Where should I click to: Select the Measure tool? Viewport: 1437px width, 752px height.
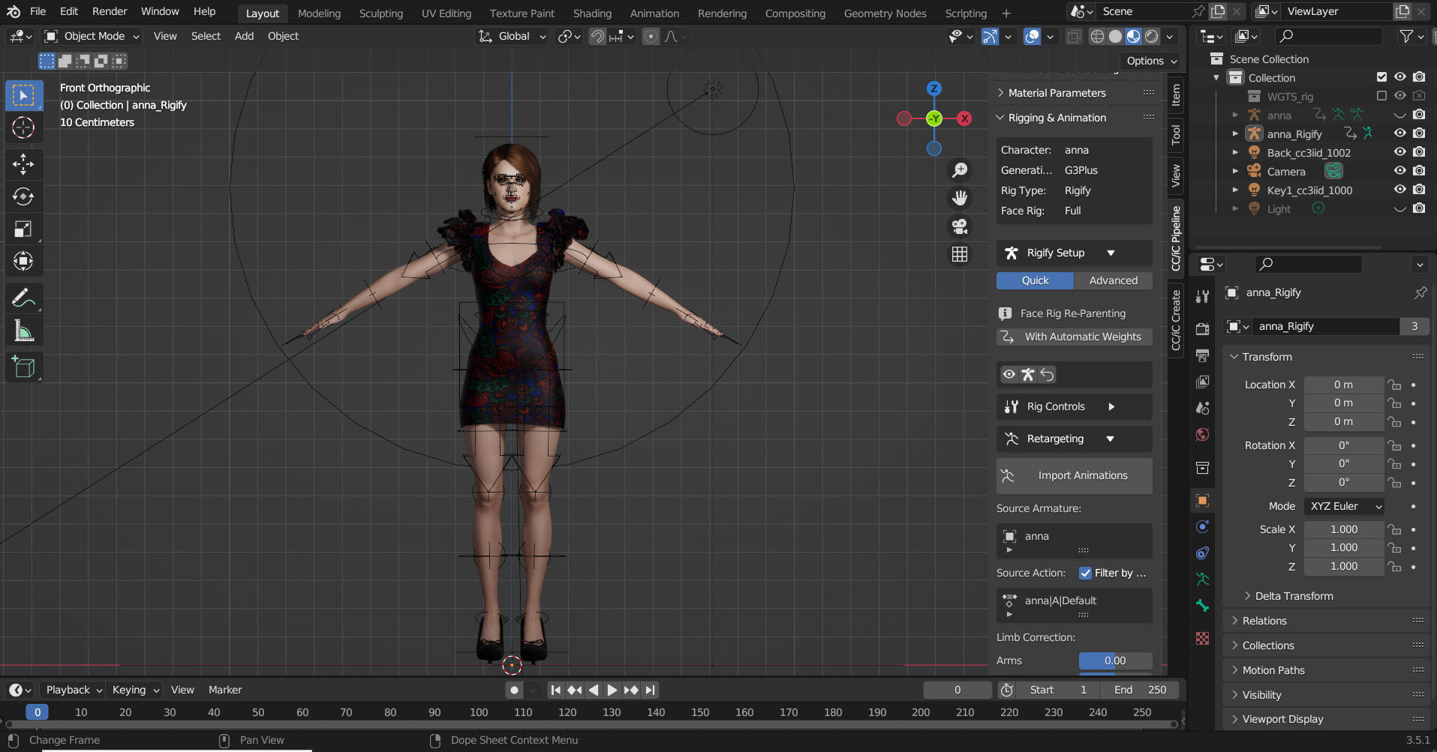coord(23,331)
